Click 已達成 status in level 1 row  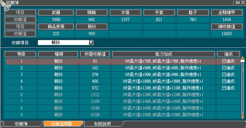click(228, 61)
